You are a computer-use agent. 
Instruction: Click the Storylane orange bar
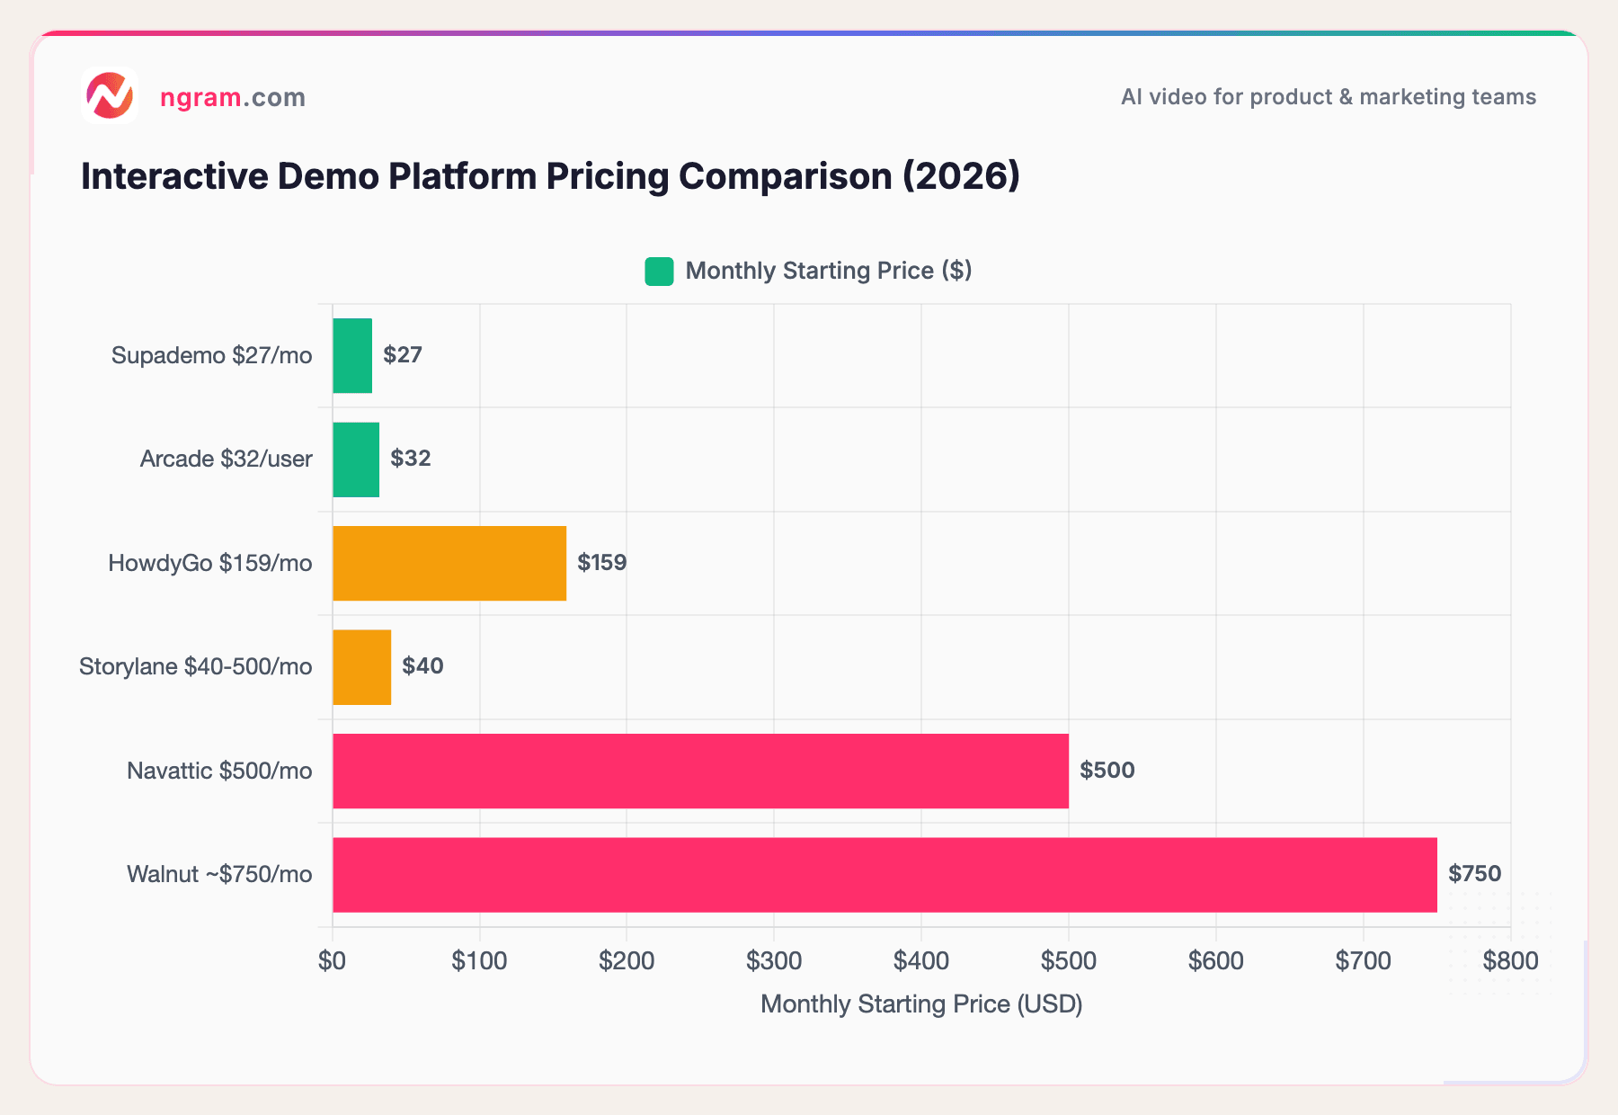pyautogui.click(x=361, y=666)
